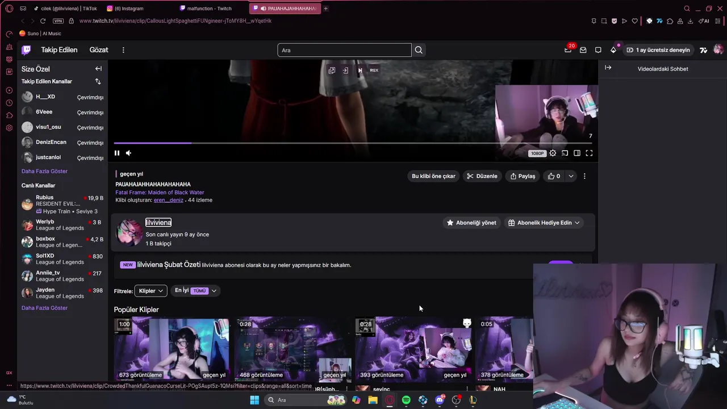Viewport: 727px width, 409px height.
Task: Reload the page with refresh icon
Action: [43, 21]
